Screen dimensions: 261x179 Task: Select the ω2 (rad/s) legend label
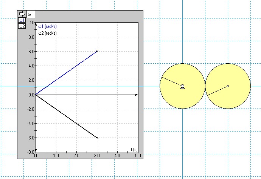click(x=48, y=33)
